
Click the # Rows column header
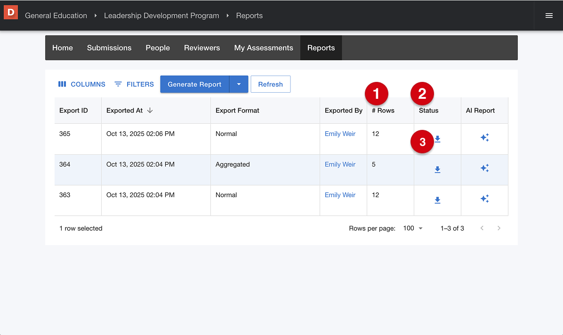coord(390,111)
